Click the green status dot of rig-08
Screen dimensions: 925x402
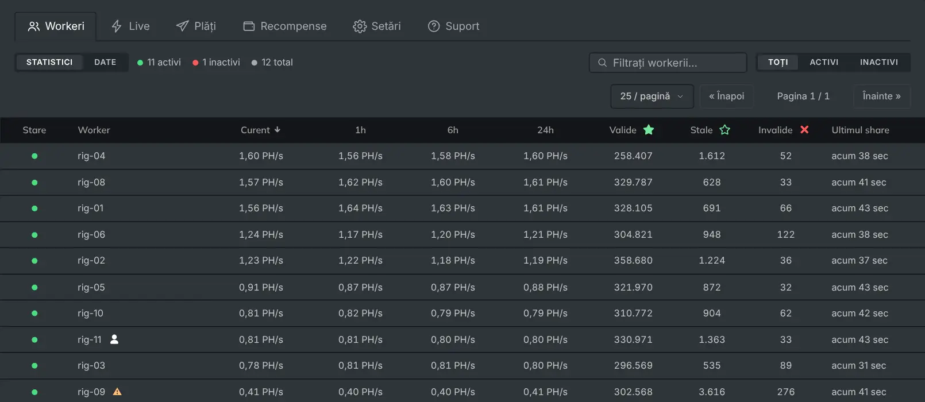[34, 183]
